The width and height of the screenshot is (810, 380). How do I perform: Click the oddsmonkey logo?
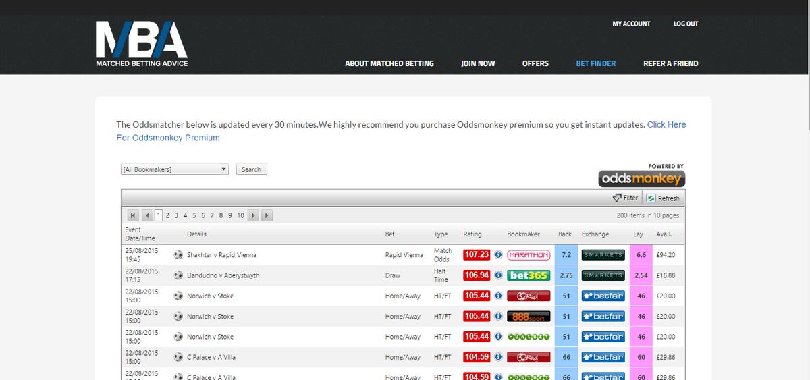pos(641,178)
